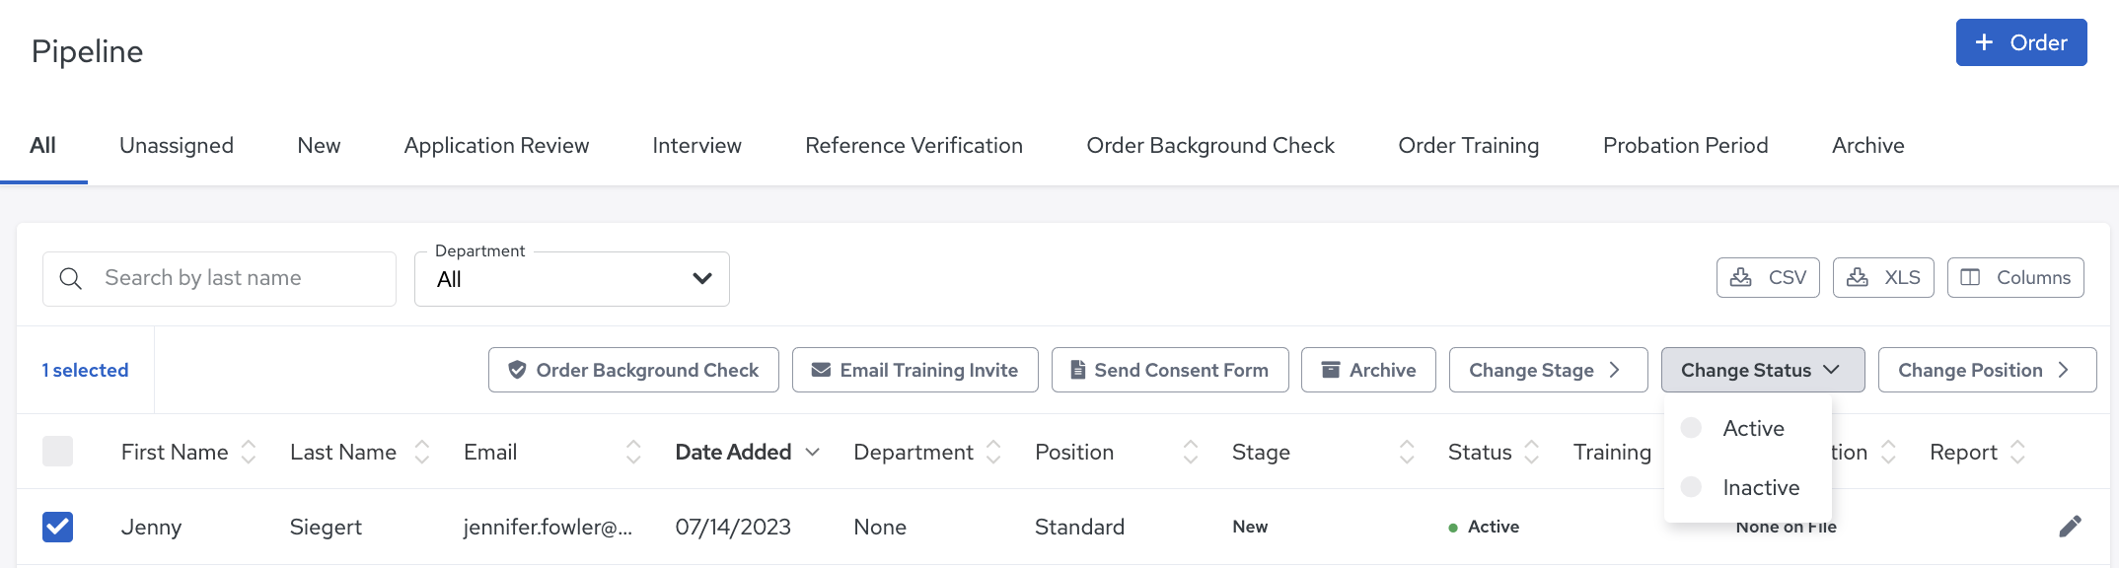
Task: Expand the Change Position menu
Action: [x=1987, y=370]
